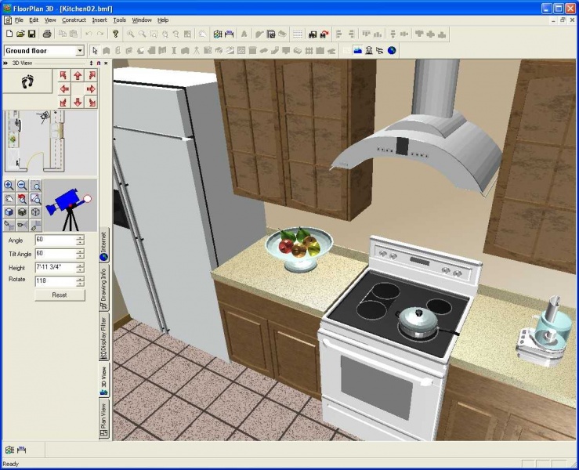Open the Edit menu
The image size is (579, 470).
[34, 20]
